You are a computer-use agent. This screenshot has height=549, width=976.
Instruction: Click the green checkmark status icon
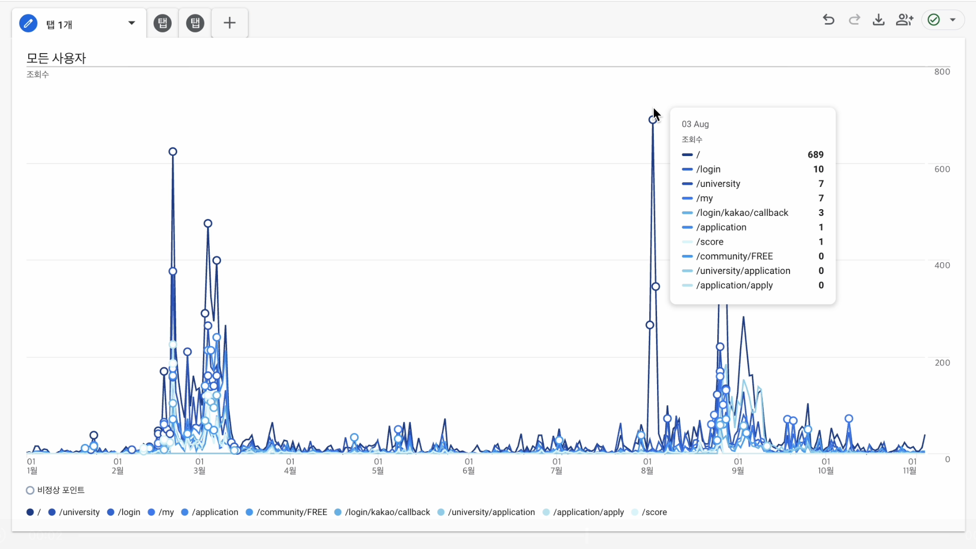(934, 20)
